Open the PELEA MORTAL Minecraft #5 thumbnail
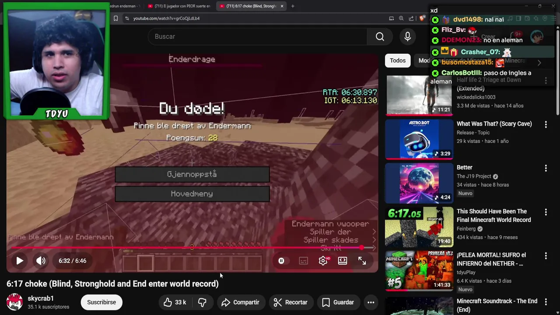 (419, 270)
